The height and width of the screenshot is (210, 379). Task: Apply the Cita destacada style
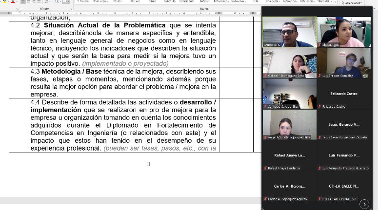[273, 1]
